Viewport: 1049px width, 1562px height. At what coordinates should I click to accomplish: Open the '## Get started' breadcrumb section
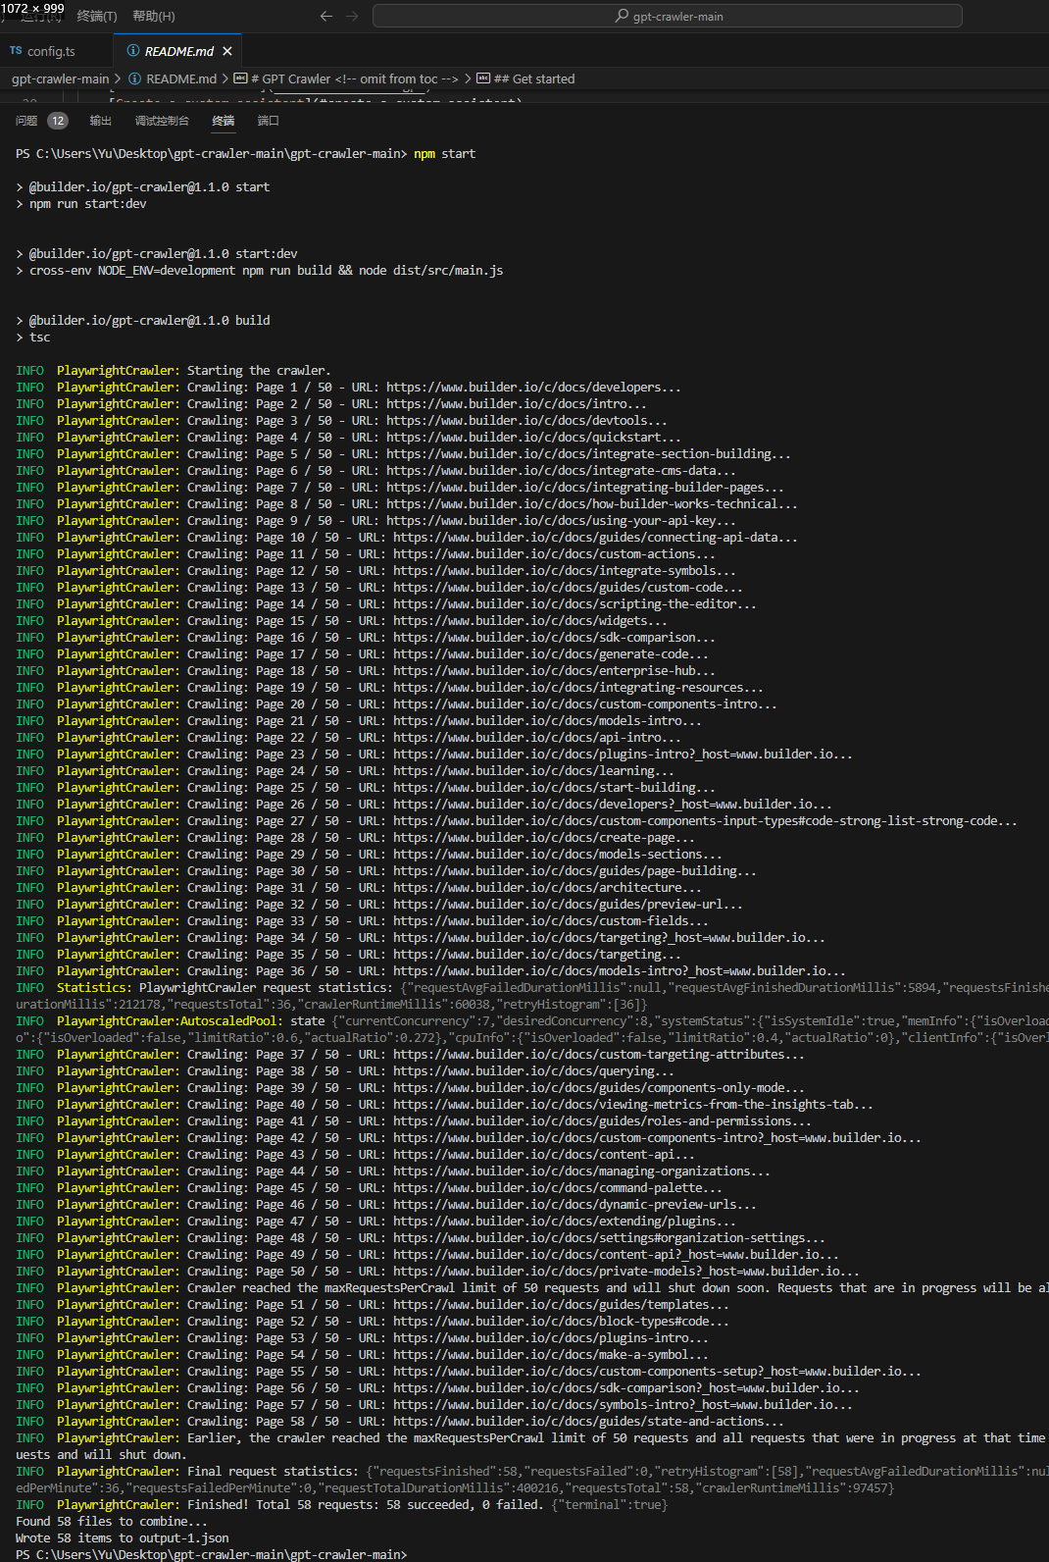pyautogui.click(x=534, y=78)
